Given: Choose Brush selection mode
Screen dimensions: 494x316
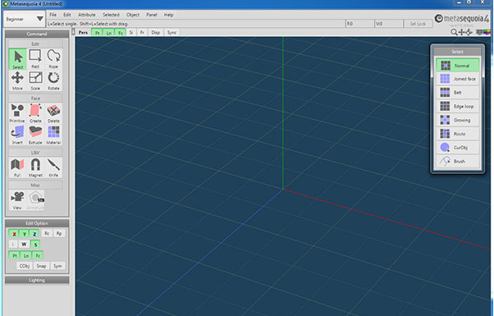Looking at the screenshot, I should [457, 161].
